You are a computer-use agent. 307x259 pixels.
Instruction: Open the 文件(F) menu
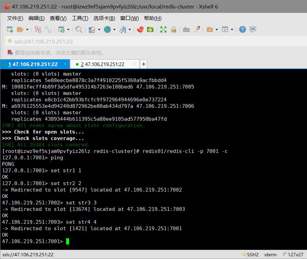pos(15,18)
